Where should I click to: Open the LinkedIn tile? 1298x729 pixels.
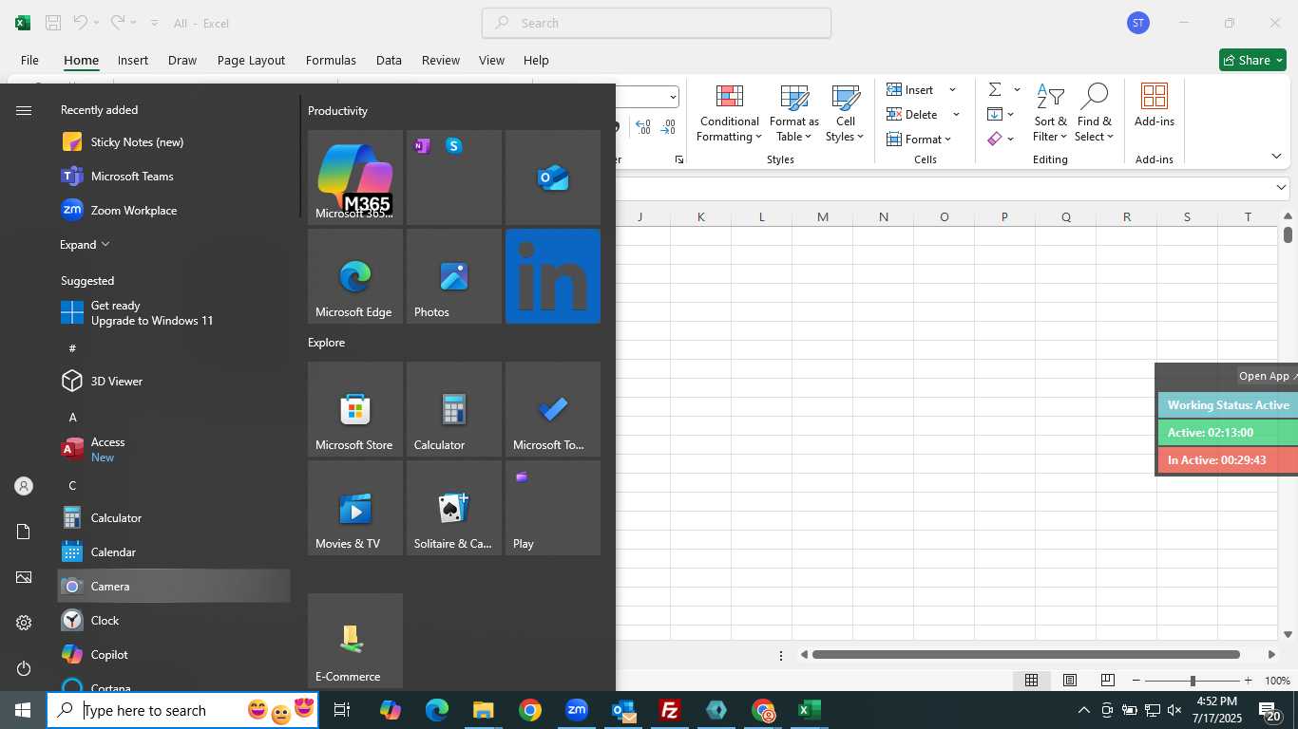(x=553, y=276)
